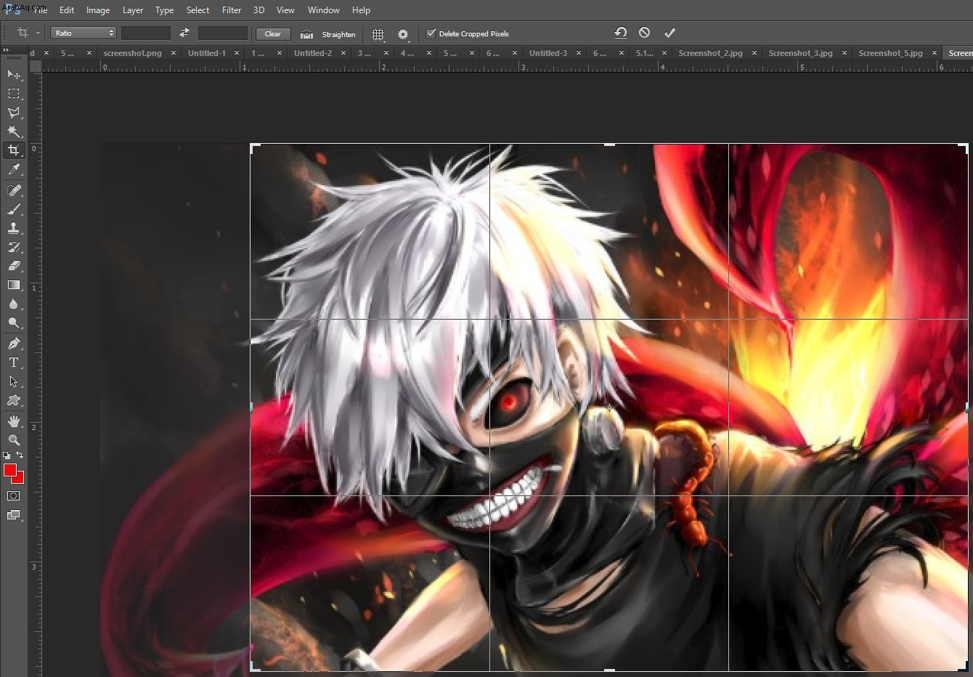Open the View menu
This screenshot has height=677, width=973.
285,10
